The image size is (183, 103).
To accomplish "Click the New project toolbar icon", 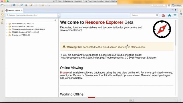I will point(2,5).
